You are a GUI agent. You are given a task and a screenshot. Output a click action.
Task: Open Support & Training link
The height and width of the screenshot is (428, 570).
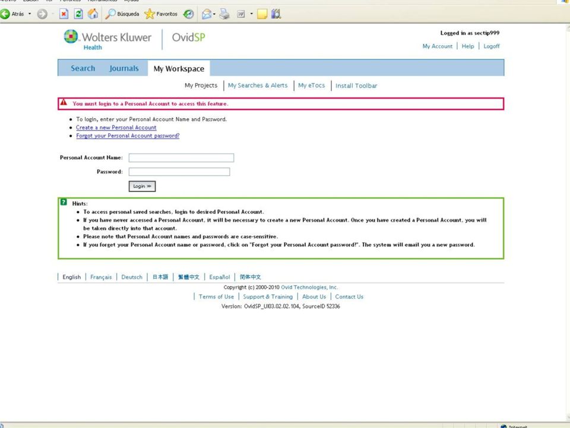click(x=268, y=297)
